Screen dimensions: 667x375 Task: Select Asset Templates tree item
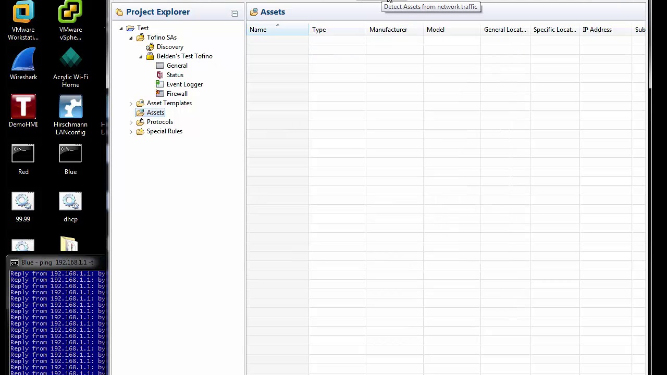(169, 103)
